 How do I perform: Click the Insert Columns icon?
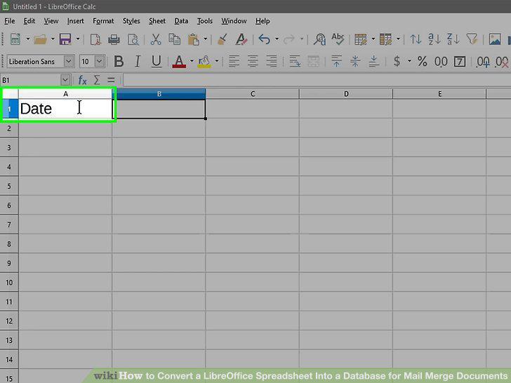click(x=386, y=39)
